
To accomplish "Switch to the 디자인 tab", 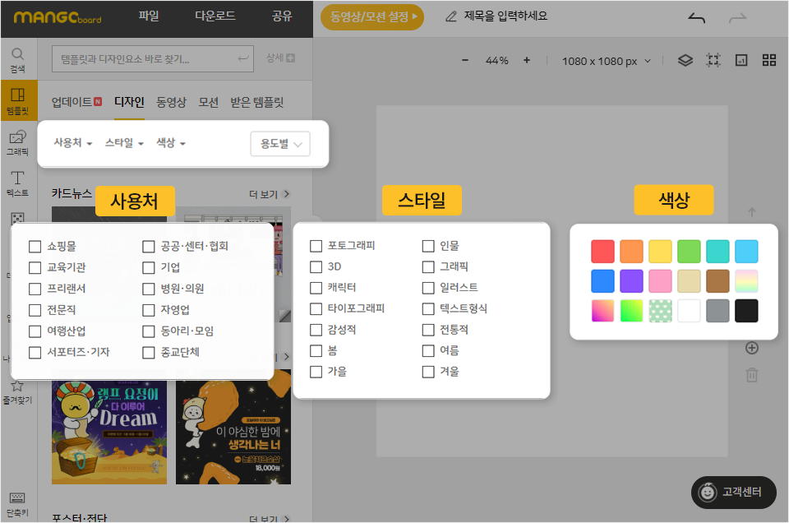I will (129, 102).
